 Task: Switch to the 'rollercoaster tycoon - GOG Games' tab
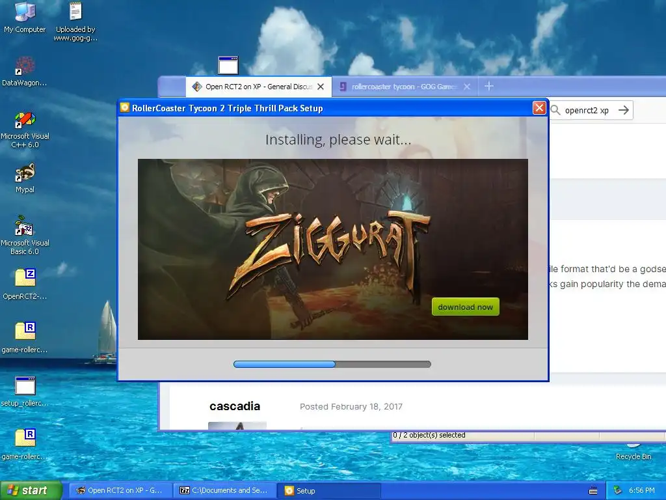click(405, 87)
